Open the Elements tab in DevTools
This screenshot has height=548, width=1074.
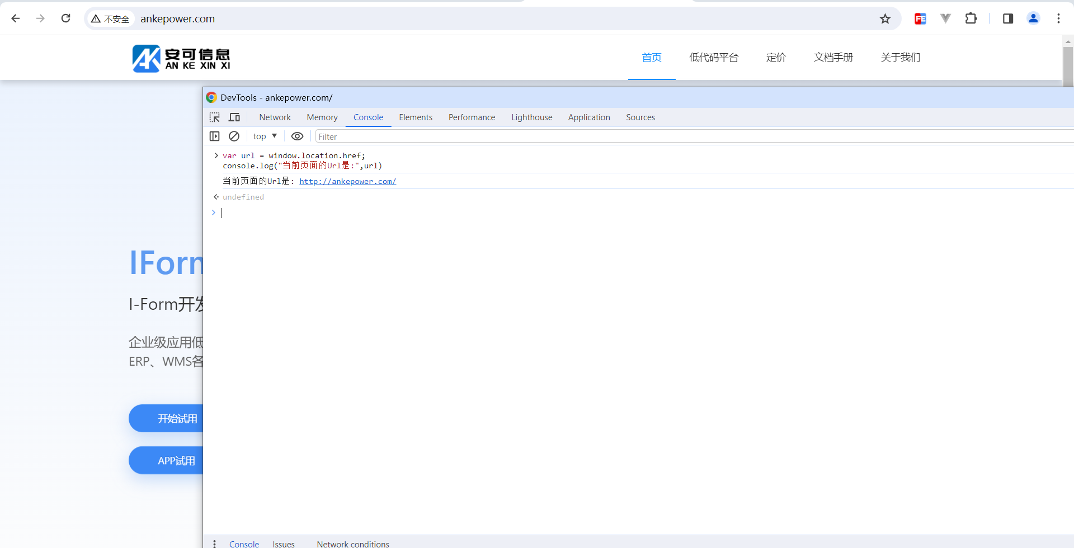pos(415,117)
